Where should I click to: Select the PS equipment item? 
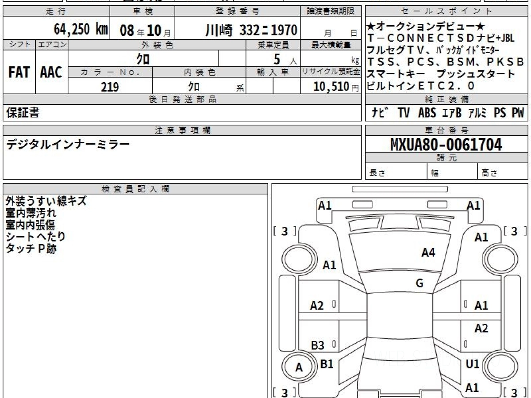click(x=500, y=113)
